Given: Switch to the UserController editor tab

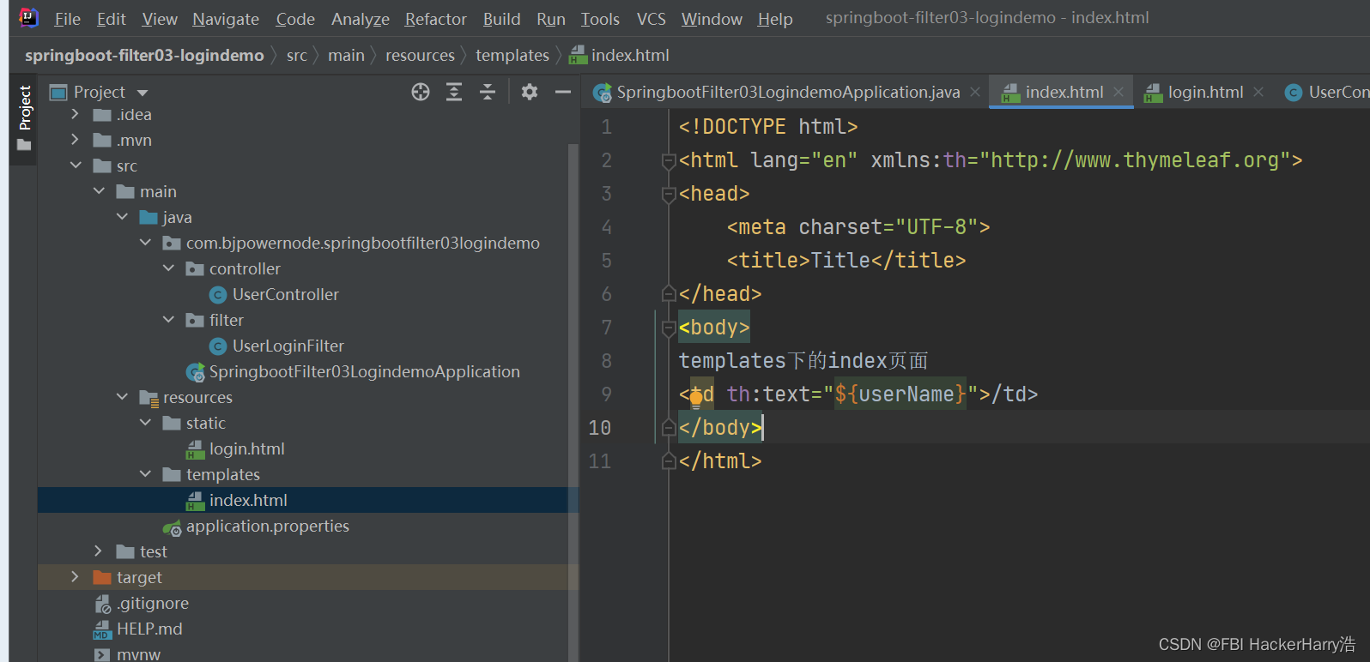Looking at the screenshot, I should pos(1326,92).
